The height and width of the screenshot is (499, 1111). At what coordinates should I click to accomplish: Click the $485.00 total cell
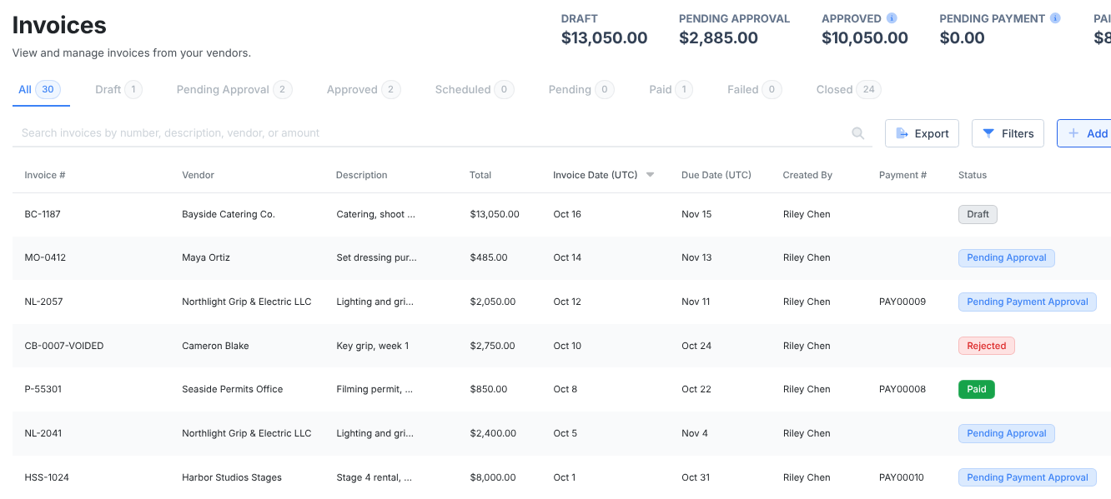tap(489, 257)
